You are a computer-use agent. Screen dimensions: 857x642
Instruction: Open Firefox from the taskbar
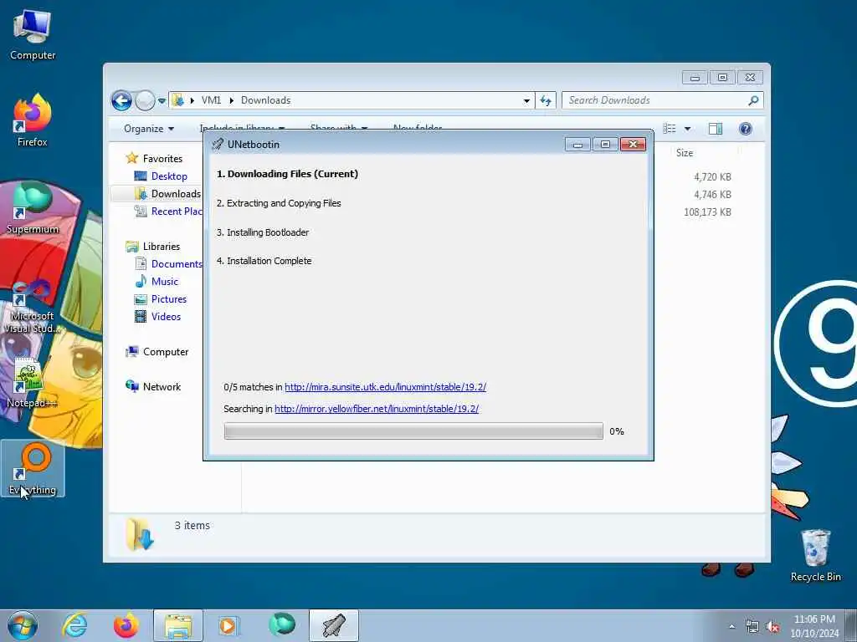click(x=126, y=625)
